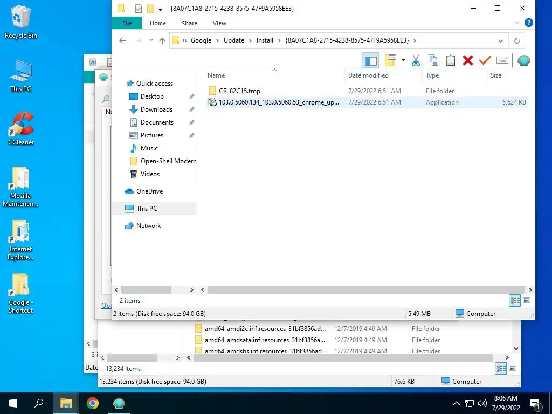Open the Open-Shell Modern folder in navigation pane

pyautogui.click(x=168, y=161)
